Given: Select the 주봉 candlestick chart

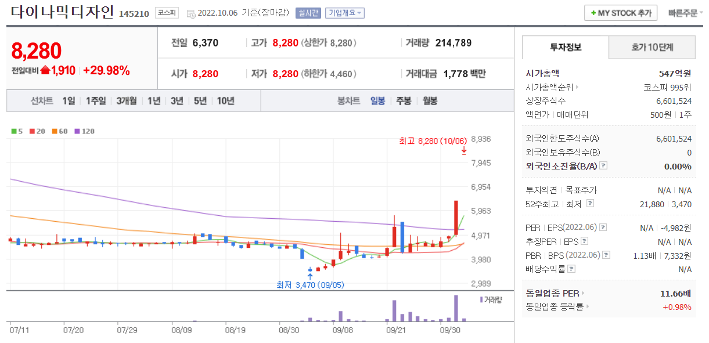Looking at the screenshot, I should coord(404,101).
